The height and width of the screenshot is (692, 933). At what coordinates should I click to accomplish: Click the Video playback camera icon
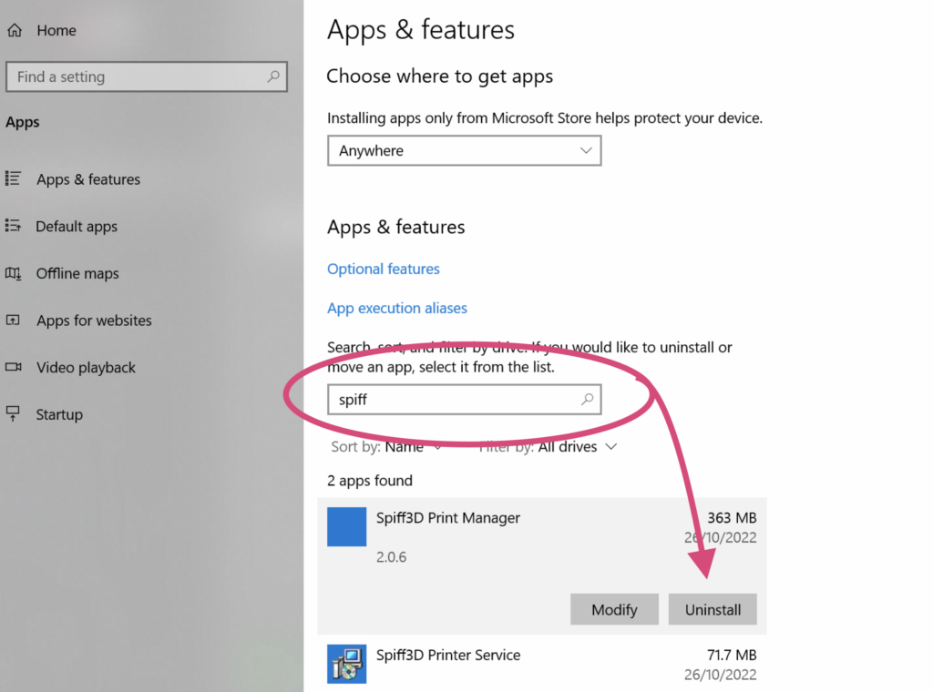pos(13,367)
